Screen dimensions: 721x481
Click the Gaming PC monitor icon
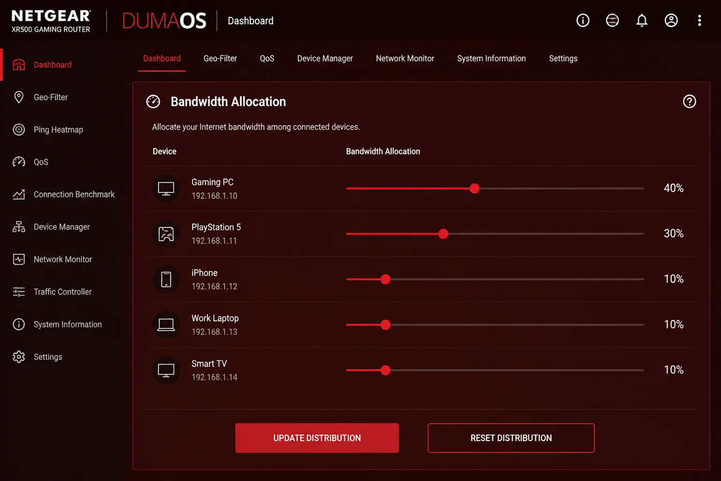pyautogui.click(x=166, y=188)
